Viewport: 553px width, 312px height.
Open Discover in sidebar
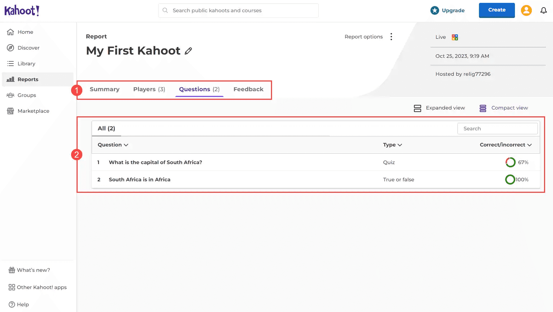pyautogui.click(x=38, y=48)
